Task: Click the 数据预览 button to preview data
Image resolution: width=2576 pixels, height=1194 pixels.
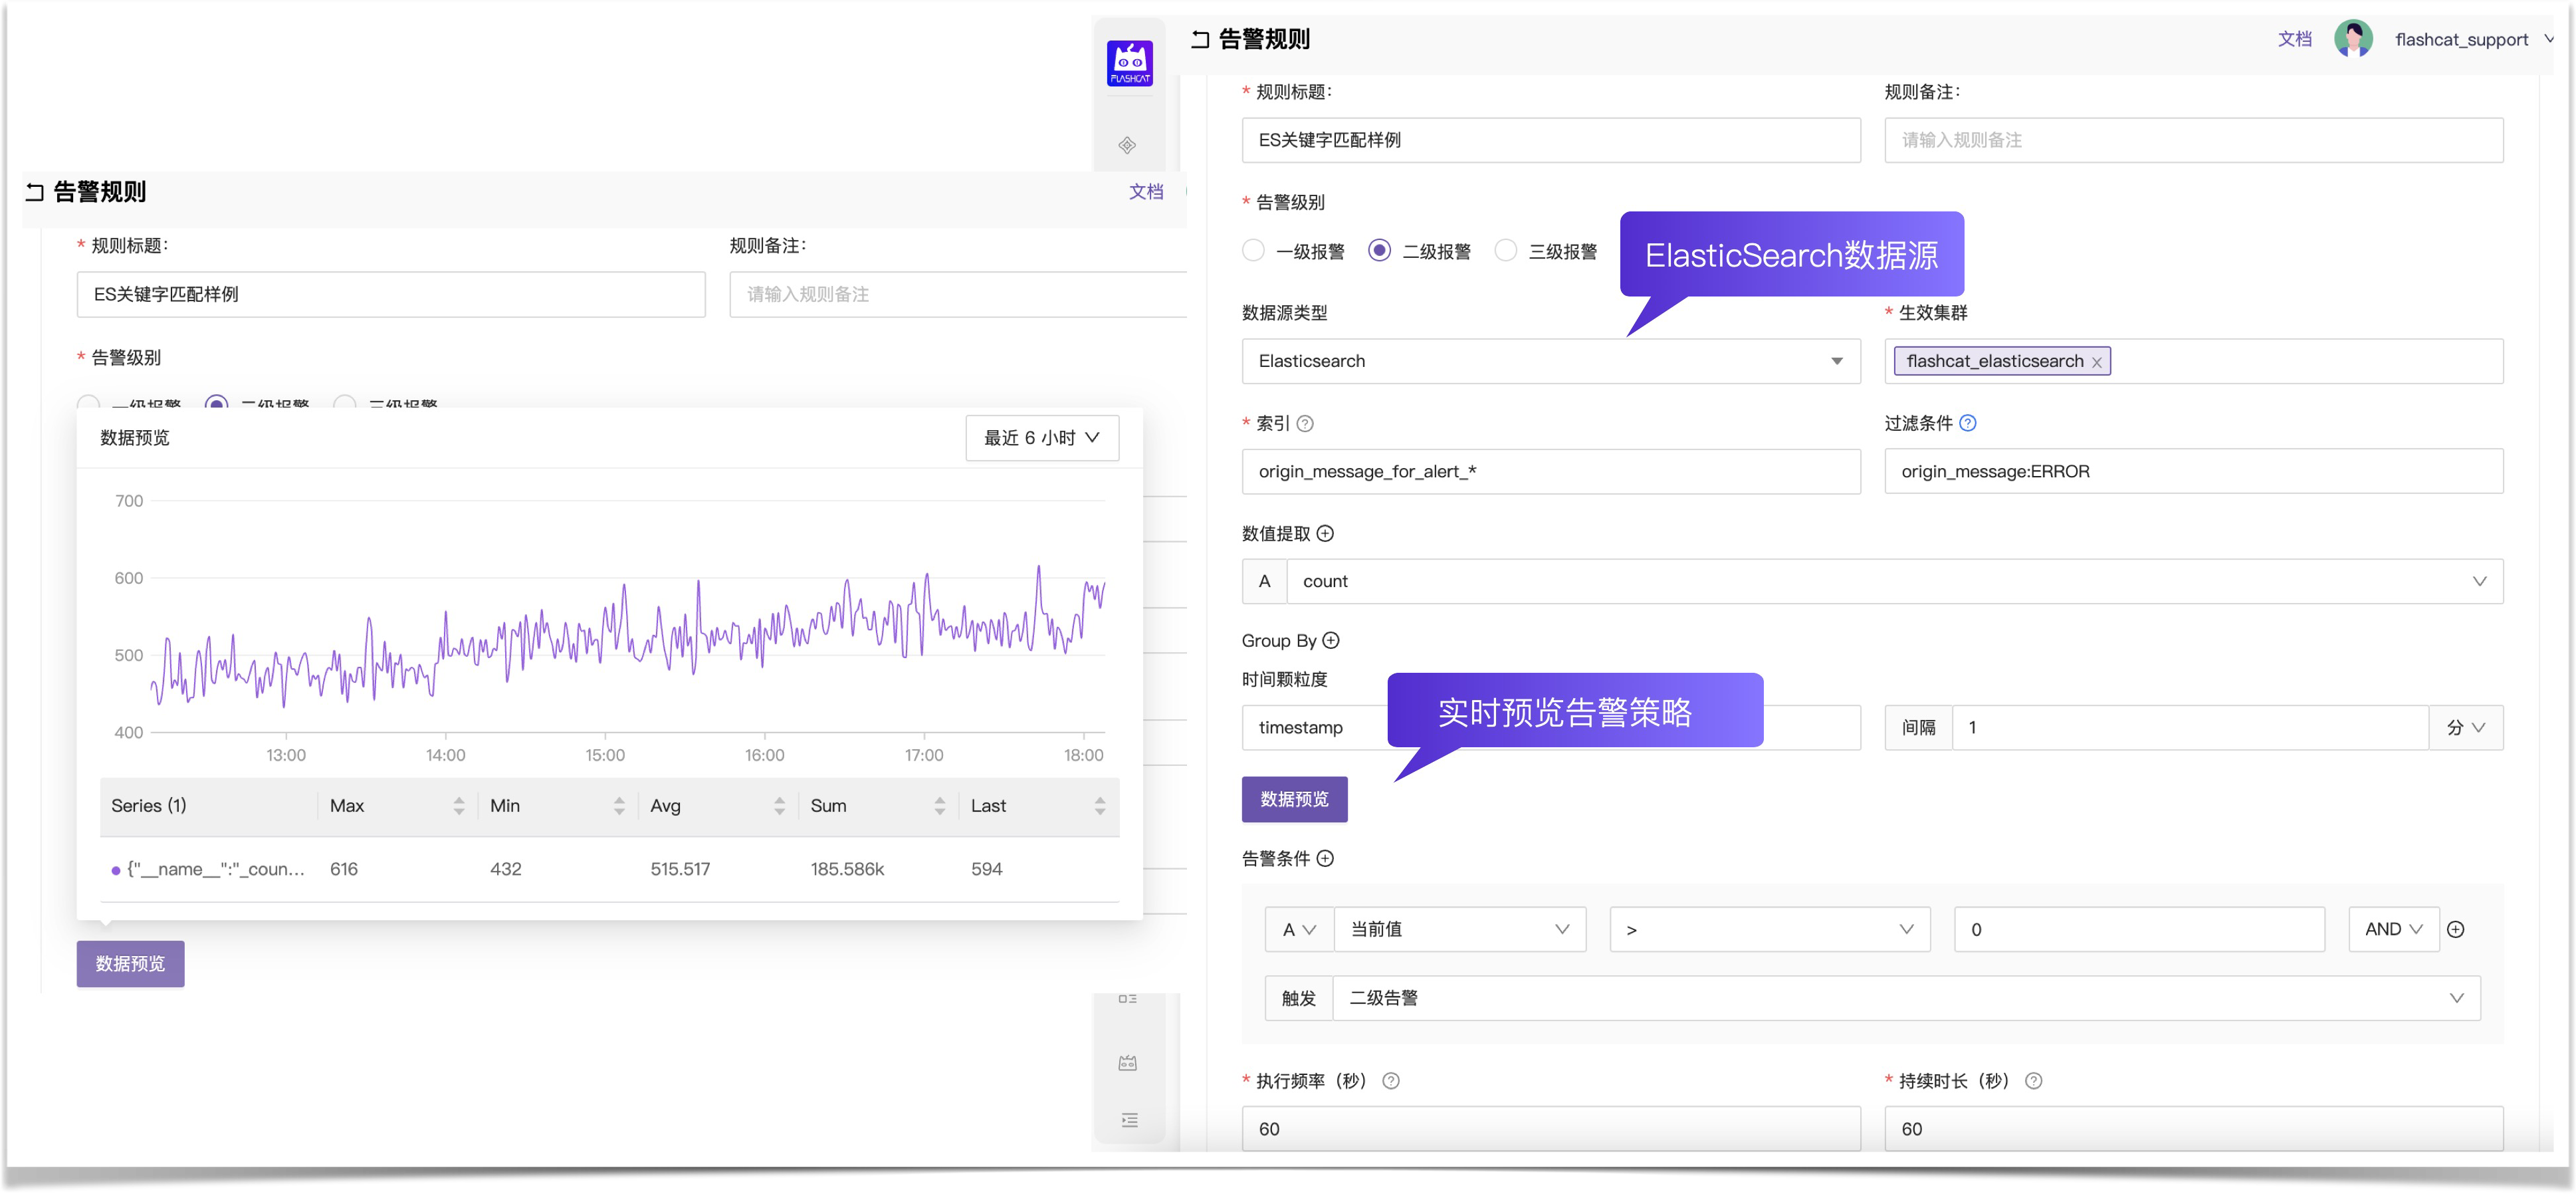Action: [1294, 799]
